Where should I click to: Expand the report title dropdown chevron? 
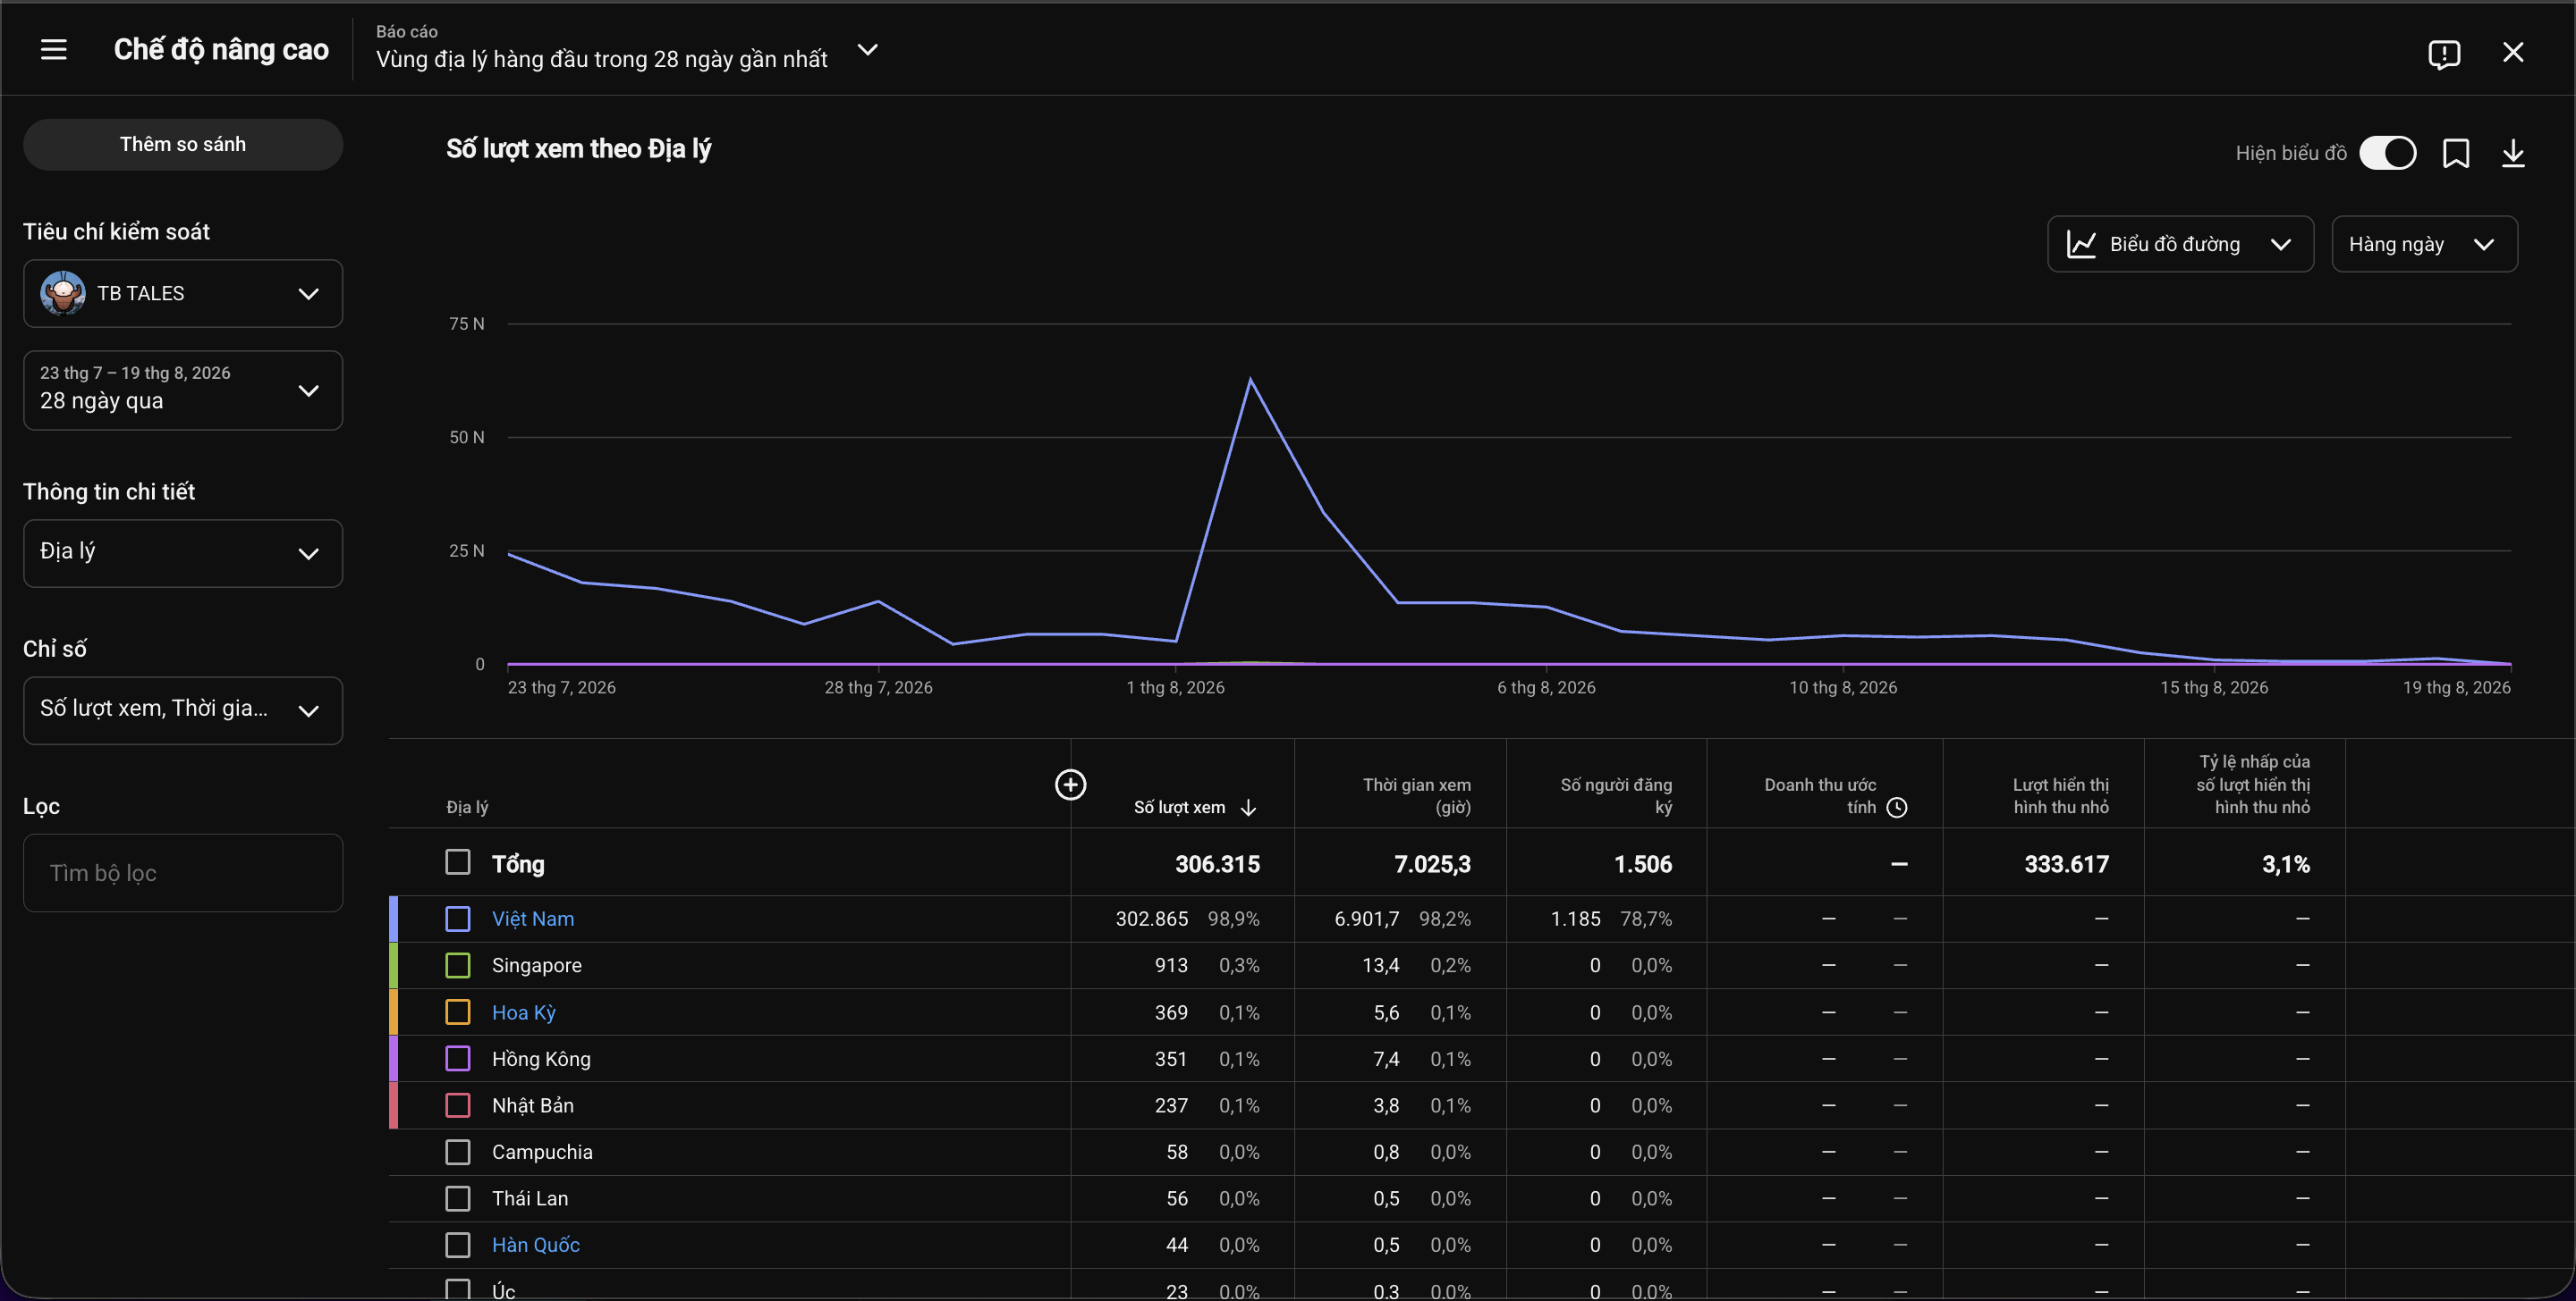(x=867, y=49)
